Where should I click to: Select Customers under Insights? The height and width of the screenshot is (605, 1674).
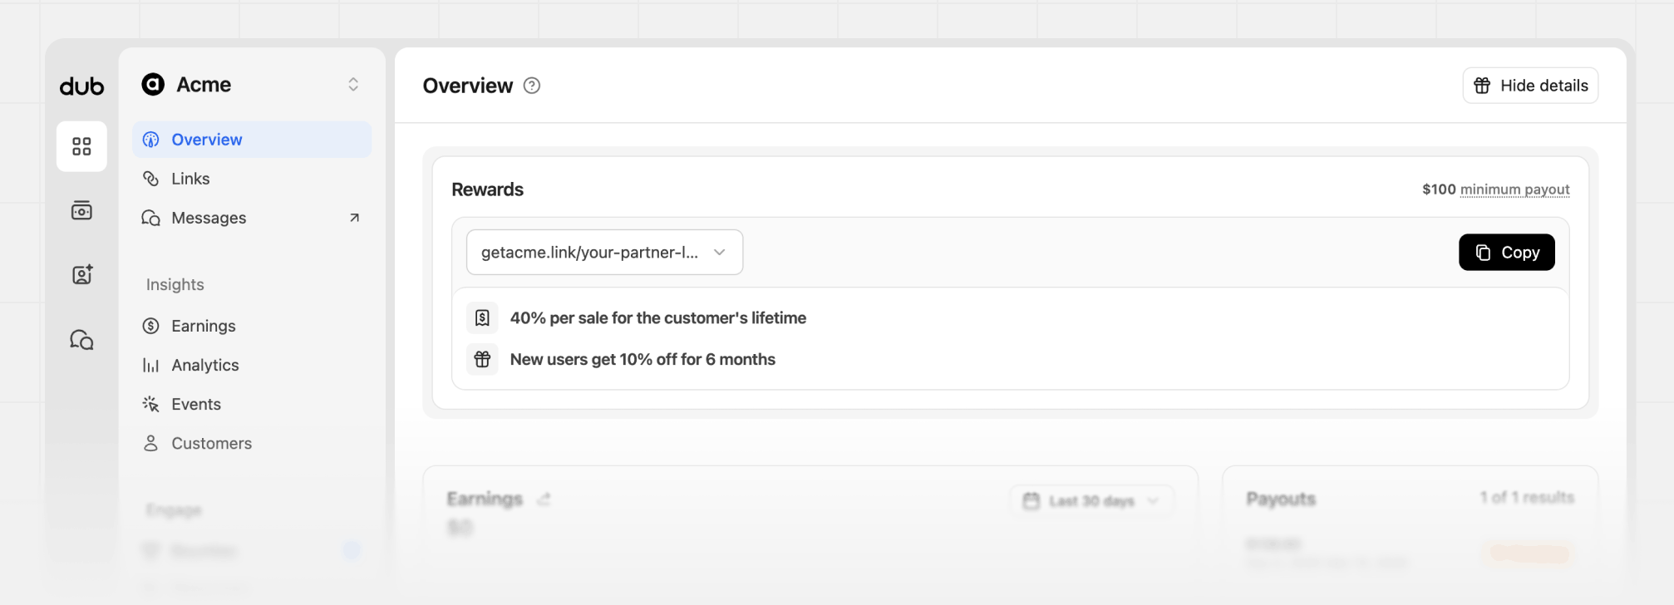(252, 443)
